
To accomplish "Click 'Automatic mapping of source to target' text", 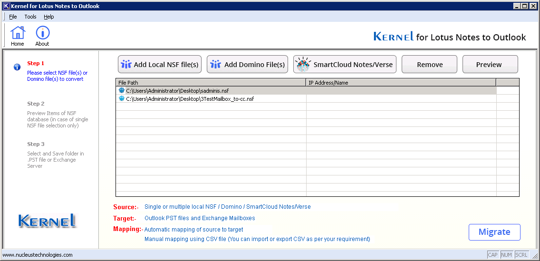I will (x=193, y=229).
